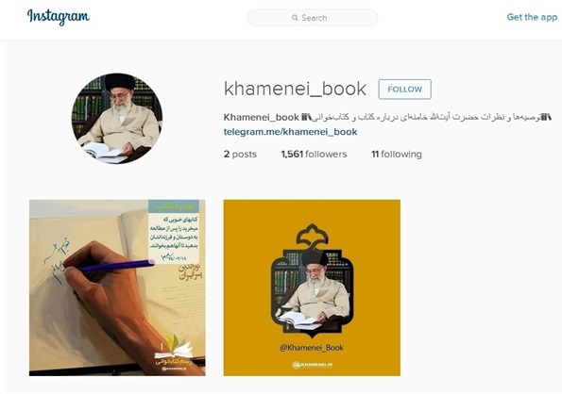
Task: Open the telegram.me/khamenei_book link
Action: click(290, 132)
